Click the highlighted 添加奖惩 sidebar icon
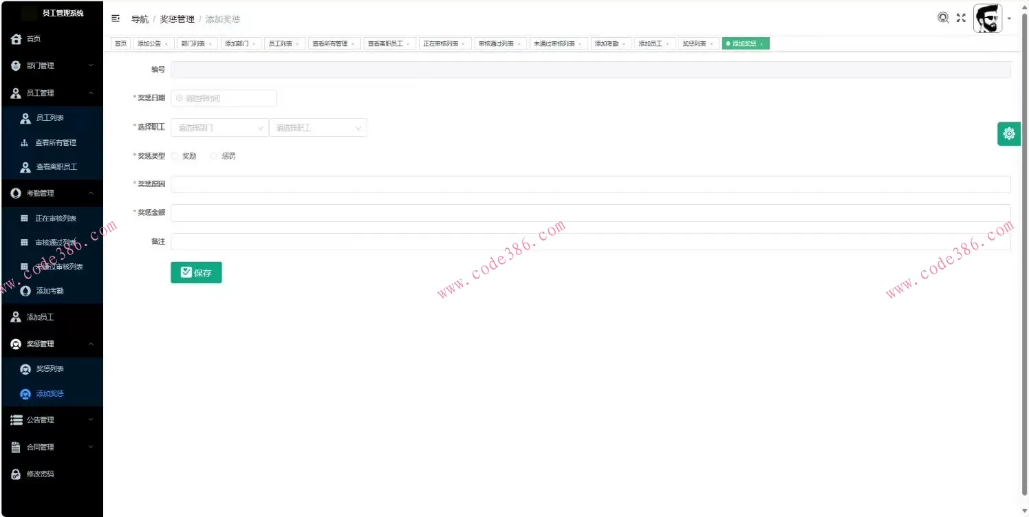The image size is (1029, 517). (x=25, y=394)
